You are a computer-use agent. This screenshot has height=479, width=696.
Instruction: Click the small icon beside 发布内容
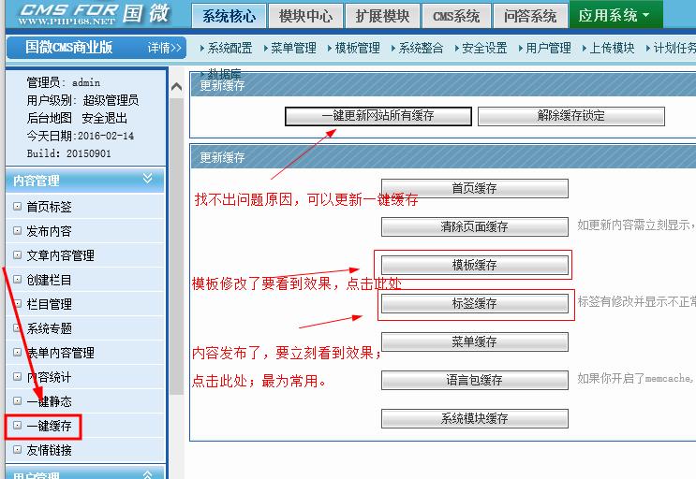17,231
